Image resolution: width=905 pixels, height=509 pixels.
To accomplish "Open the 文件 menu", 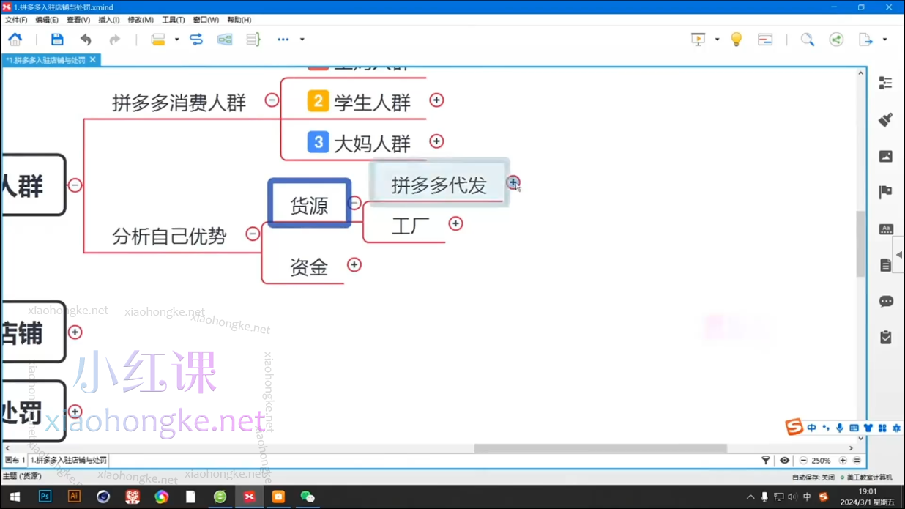I will [x=15, y=20].
